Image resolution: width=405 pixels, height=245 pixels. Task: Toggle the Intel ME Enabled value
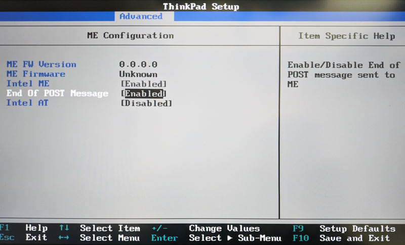pos(144,84)
